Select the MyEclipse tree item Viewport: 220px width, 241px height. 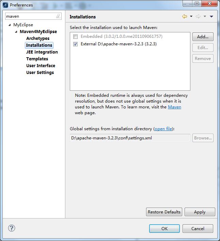[23, 25]
